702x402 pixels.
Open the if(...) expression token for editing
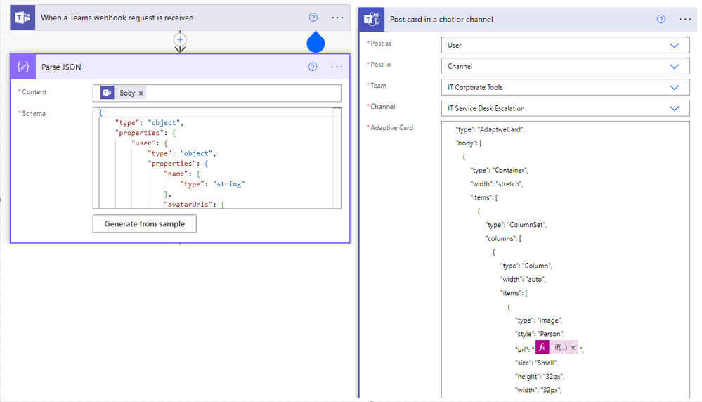[561, 347]
